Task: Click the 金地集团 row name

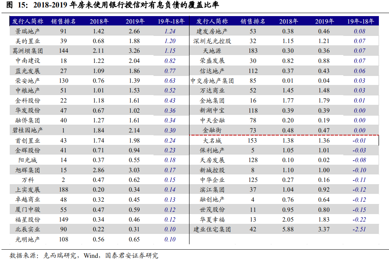Action: 212,100
